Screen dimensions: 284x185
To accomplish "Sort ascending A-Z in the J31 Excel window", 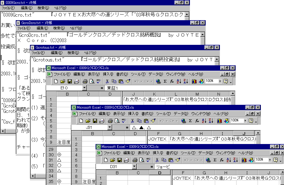I will click(204, 121).
